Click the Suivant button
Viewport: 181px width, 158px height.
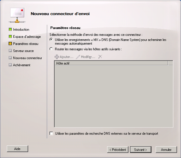tap(141, 150)
